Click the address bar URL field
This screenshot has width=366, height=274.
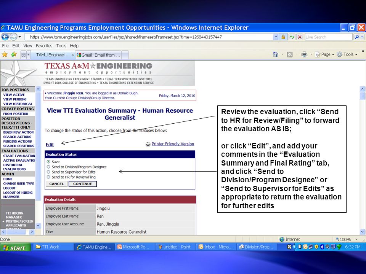[148, 37]
